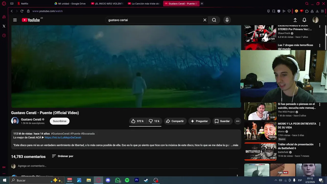
Task: Click the page vertical scrollbar
Action: [326, 38]
